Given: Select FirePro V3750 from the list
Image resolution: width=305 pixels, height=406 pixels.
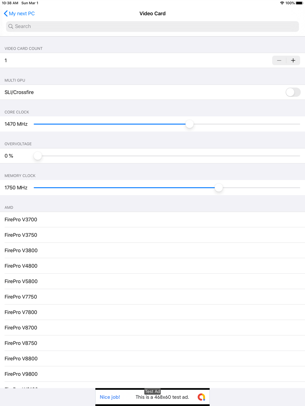Looking at the screenshot, I should click(152, 235).
